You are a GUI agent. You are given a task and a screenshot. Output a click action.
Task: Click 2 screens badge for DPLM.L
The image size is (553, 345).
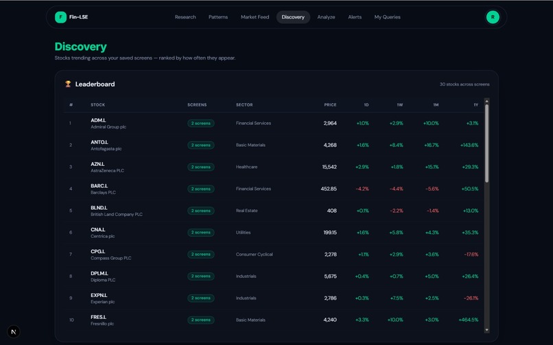[x=200, y=276]
